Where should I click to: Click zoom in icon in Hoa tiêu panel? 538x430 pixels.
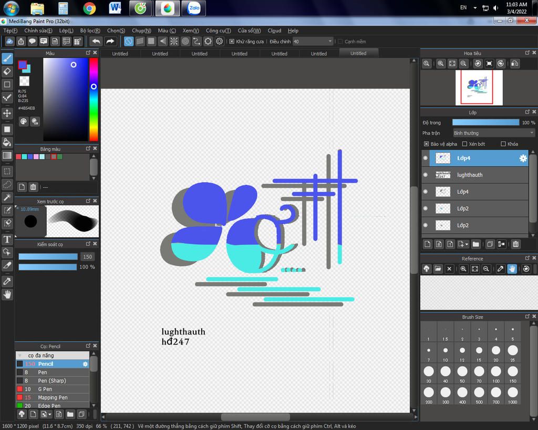(x=441, y=64)
